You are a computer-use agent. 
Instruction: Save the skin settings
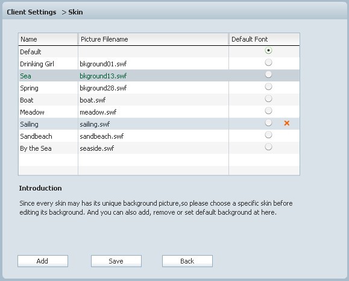(x=116, y=261)
